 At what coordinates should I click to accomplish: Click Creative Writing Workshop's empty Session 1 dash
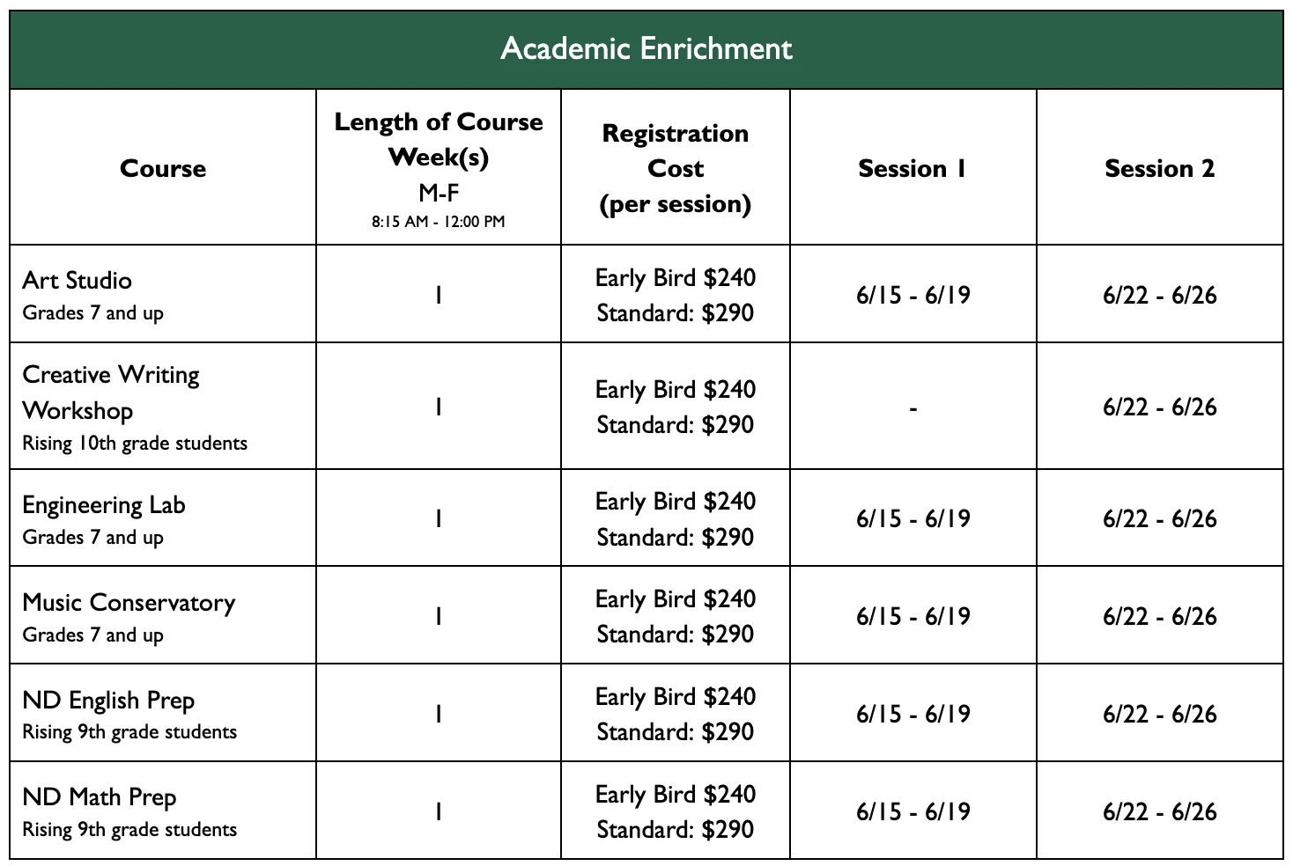(x=912, y=407)
